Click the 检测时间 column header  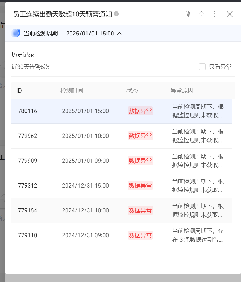point(72,90)
